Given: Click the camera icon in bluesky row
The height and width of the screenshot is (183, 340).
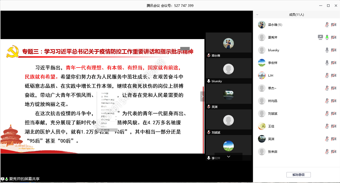Looking at the screenshot, I should tap(334, 50).
